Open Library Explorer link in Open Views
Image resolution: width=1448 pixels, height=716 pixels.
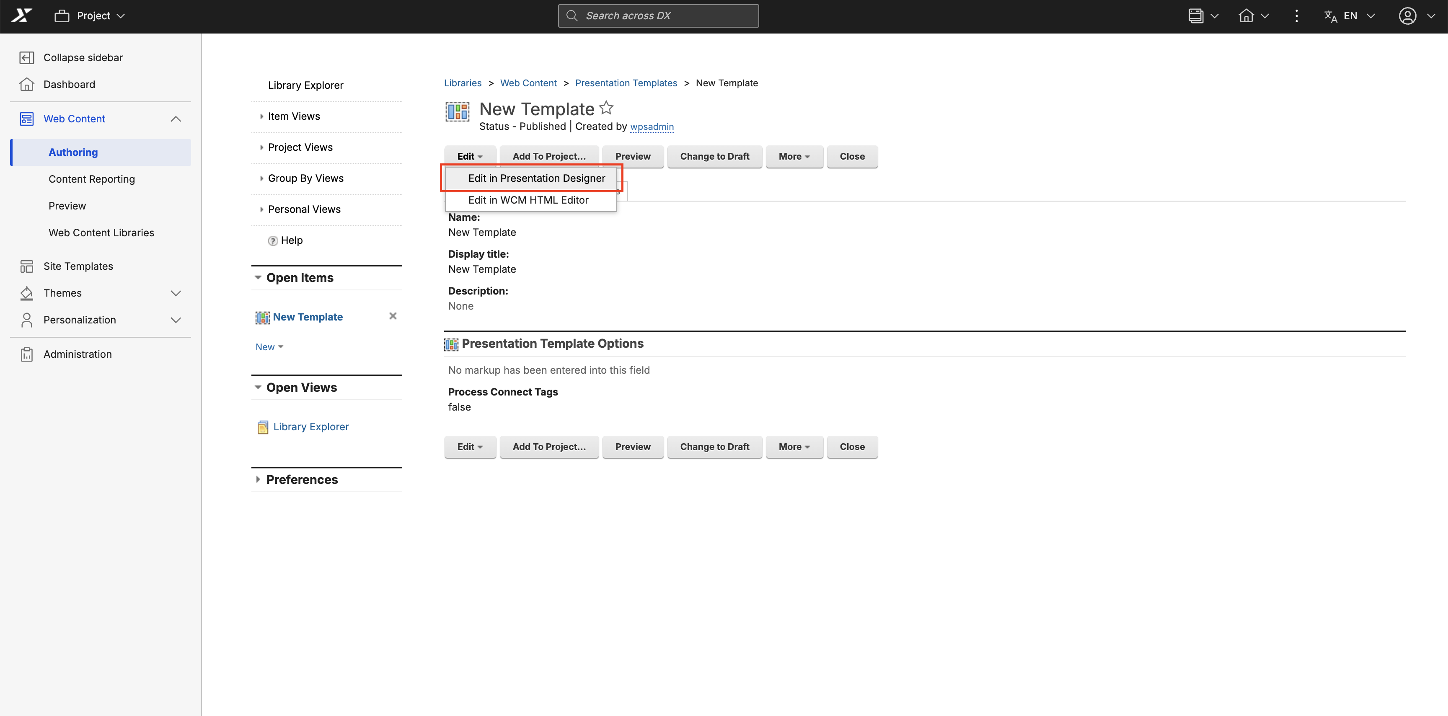pos(311,427)
